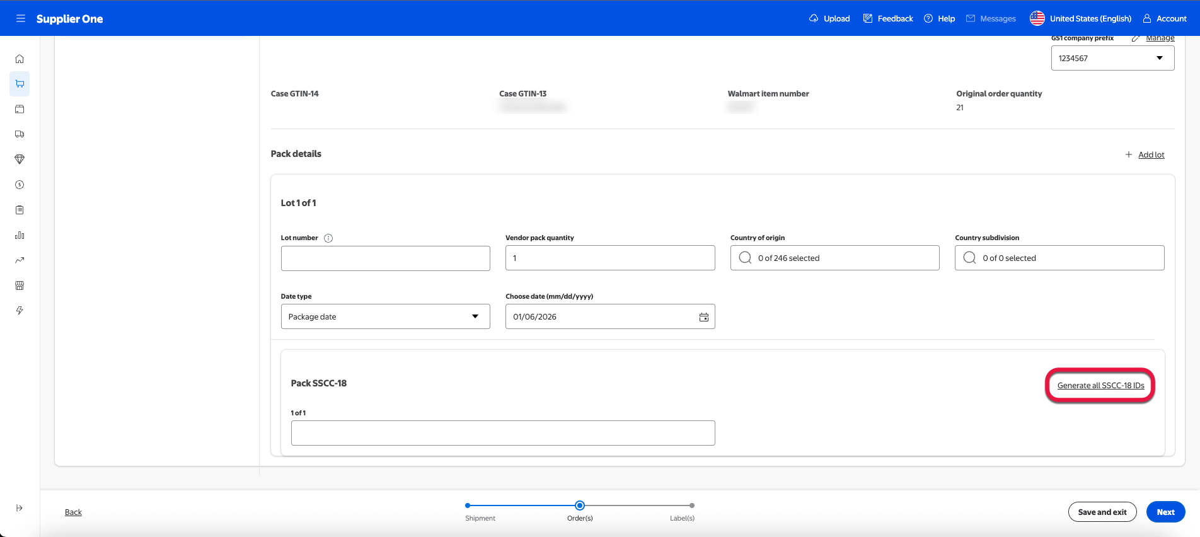The height and width of the screenshot is (537, 1200).
Task: Click the storefront icon in sidebar
Action: 20,286
